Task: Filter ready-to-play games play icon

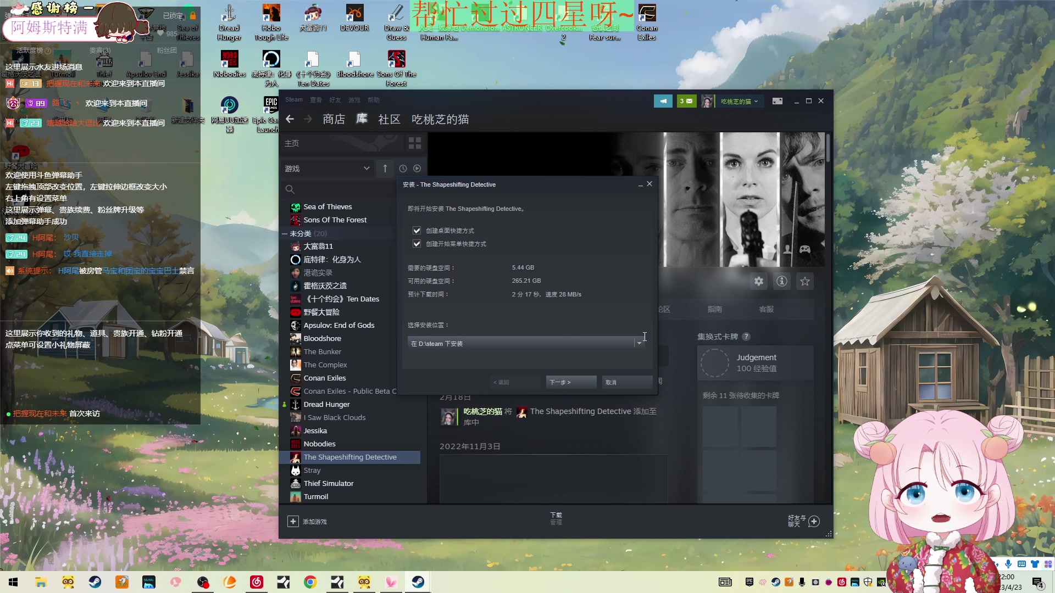Action: point(417,169)
